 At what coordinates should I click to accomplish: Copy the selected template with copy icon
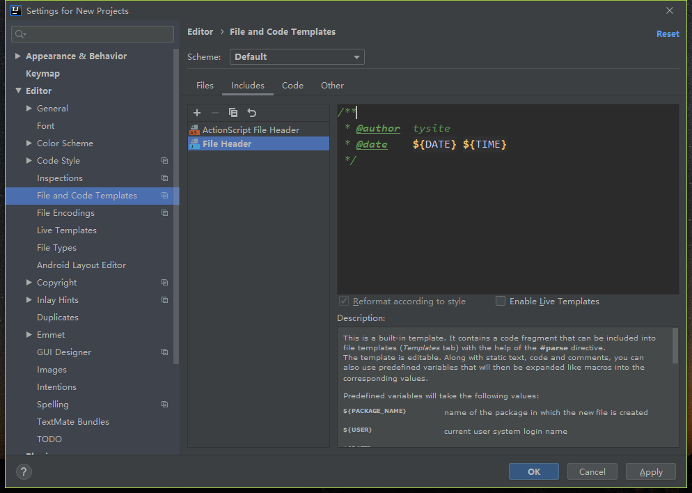(233, 113)
